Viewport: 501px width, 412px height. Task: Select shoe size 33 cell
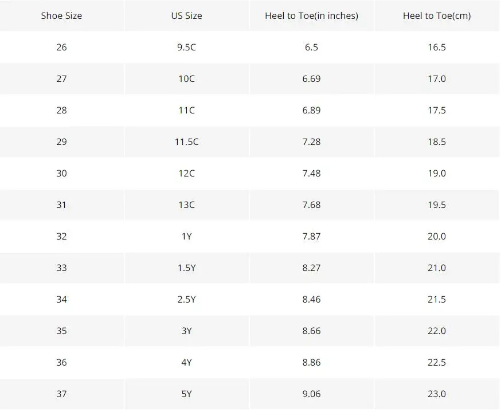(x=61, y=268)
